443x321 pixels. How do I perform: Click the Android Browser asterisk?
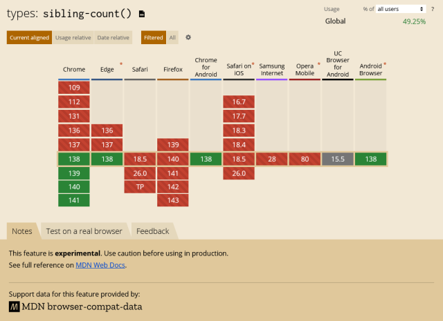[x=385, y=64]
